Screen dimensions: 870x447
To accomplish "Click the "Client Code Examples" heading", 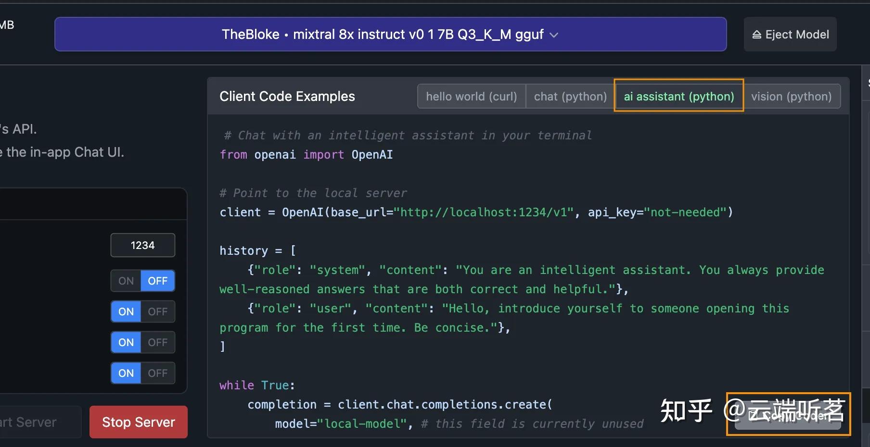I will point(287,96).
